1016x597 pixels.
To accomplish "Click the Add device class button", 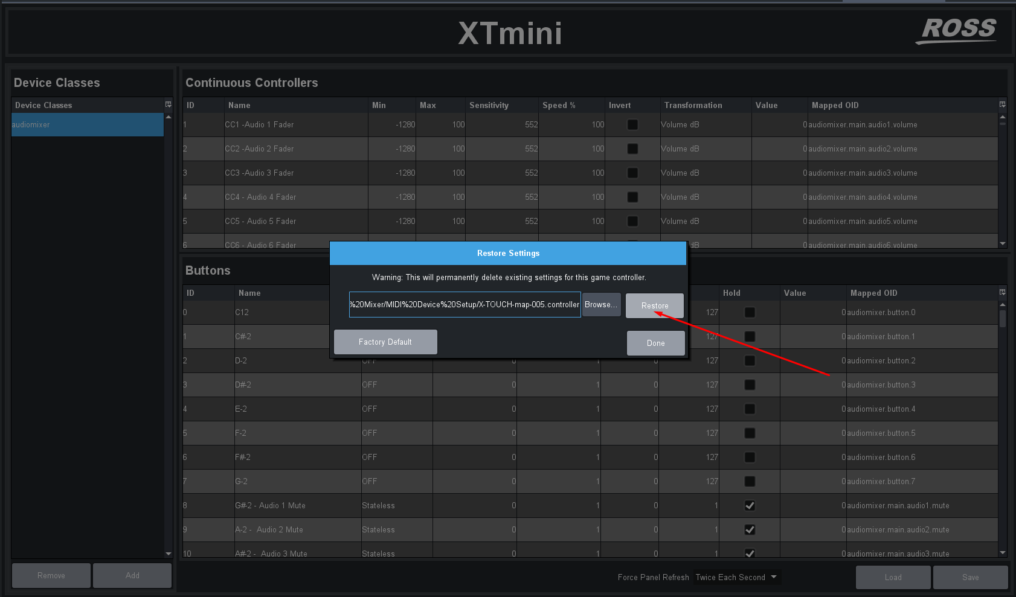I will coord(132,575).
